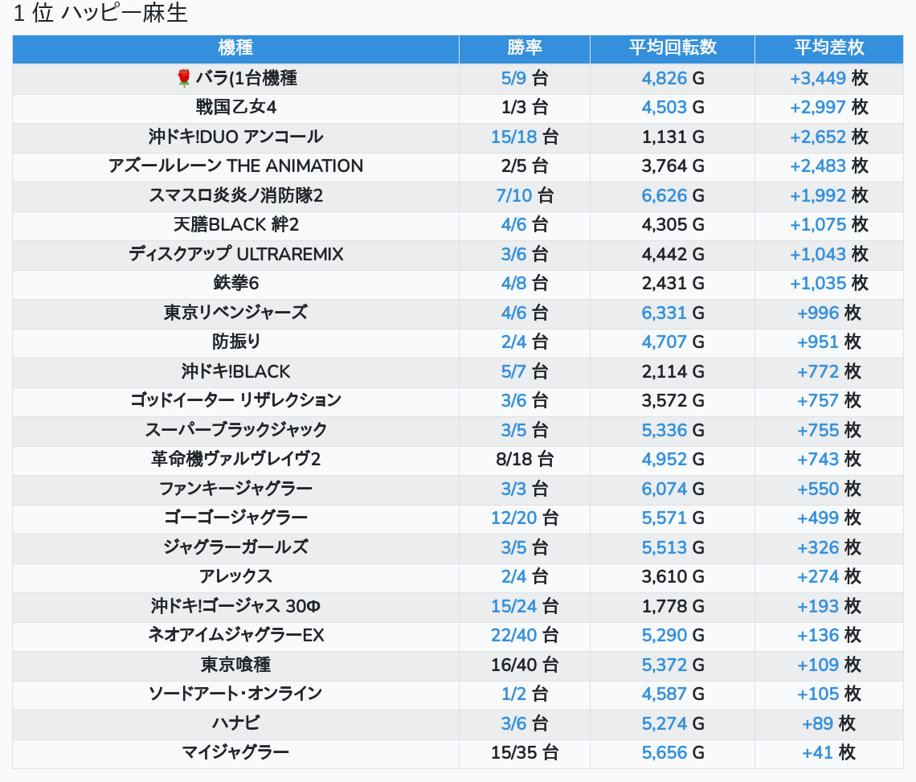916x782 pixels.
Task: Click the 15/18 win rate link
Action: (513, 137)
